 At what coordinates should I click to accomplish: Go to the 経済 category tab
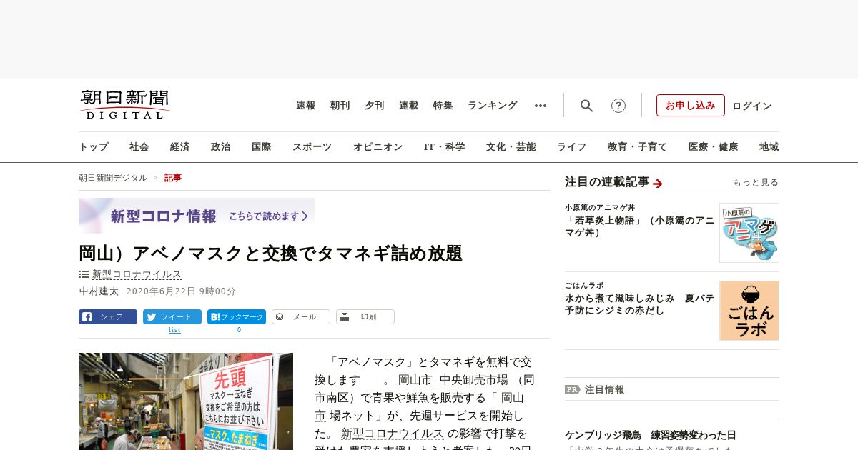click(x=180, y=147)
